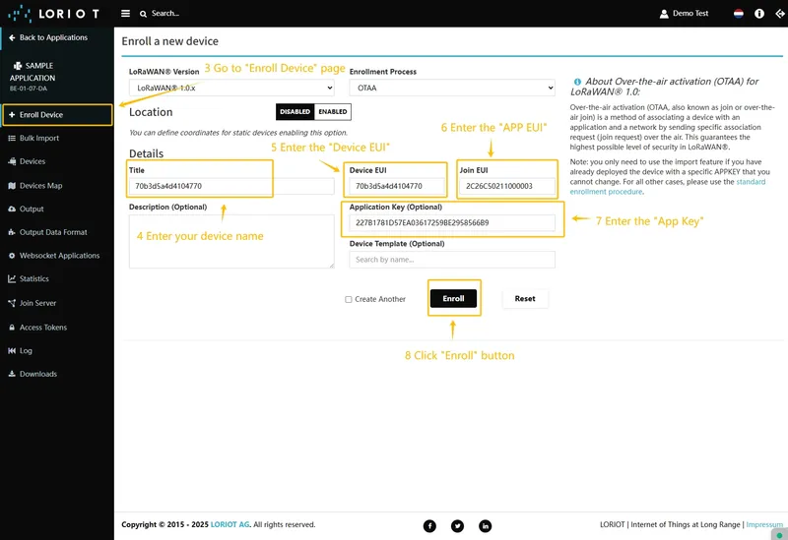Focus the Application Key field
788x540 pixels.
click(x=452, y=223)
